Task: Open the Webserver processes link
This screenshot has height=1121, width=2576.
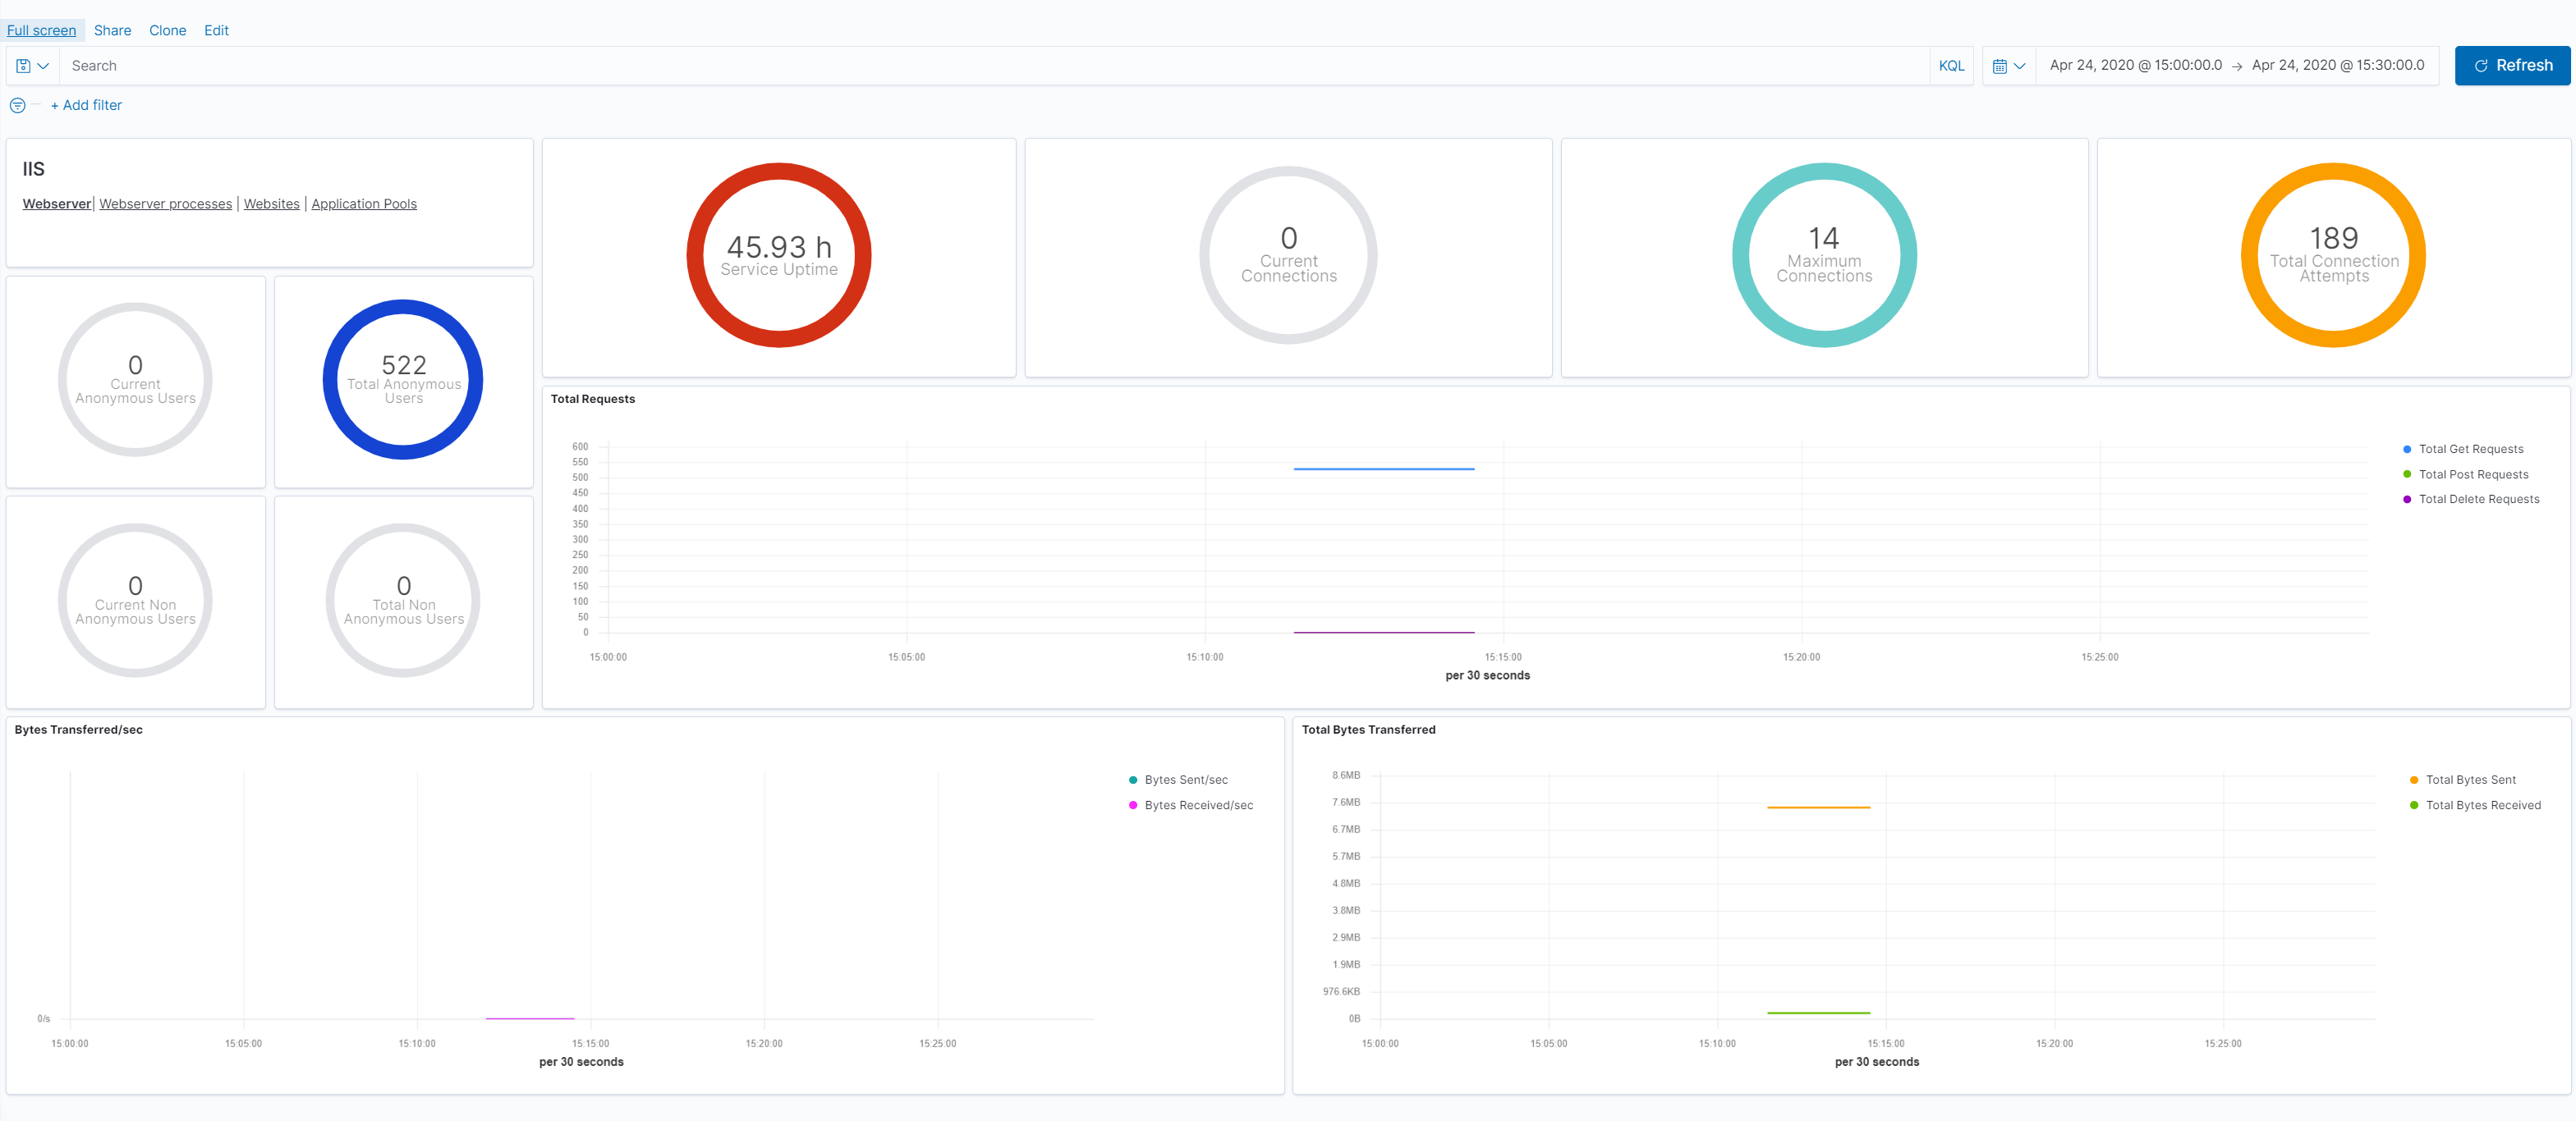Action: point(165,203)
